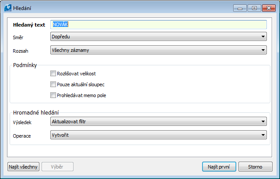This screenshot has width=280, height=179.
Task: Click the bold Hledaný text label
Action: [x=29, y=25]
